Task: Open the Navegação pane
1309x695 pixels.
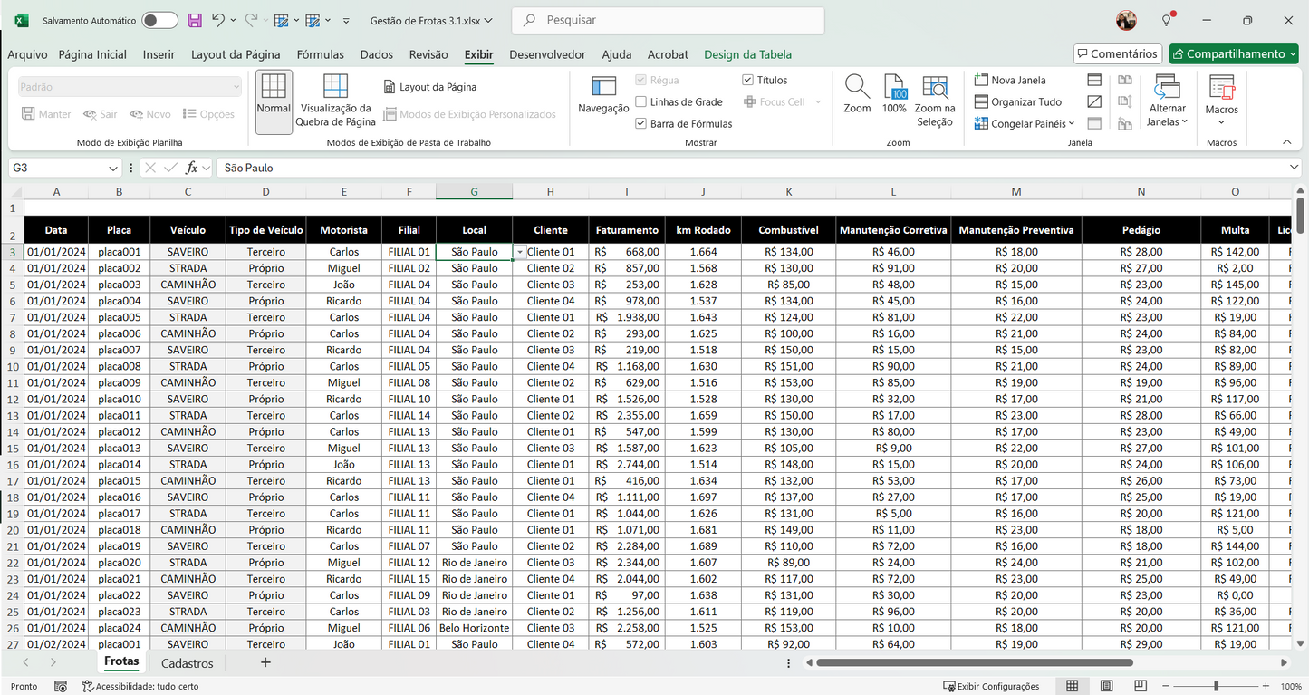Action: coord(602,94)
